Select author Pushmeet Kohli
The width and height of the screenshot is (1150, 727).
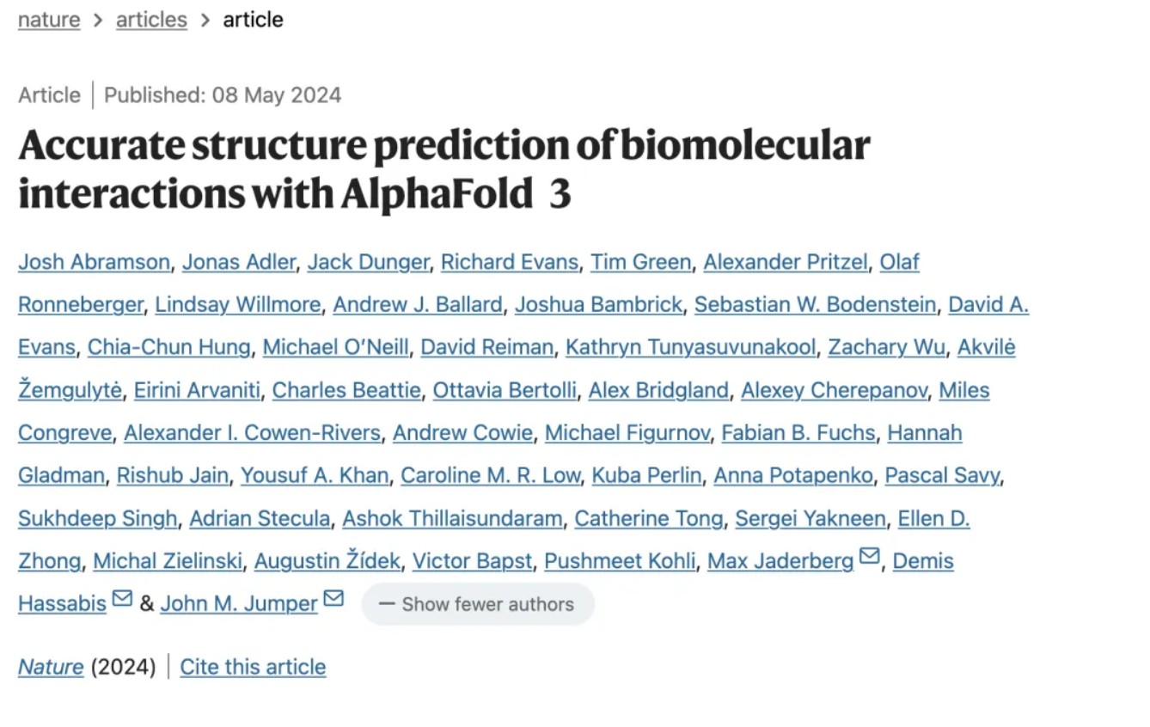(620, 561)
